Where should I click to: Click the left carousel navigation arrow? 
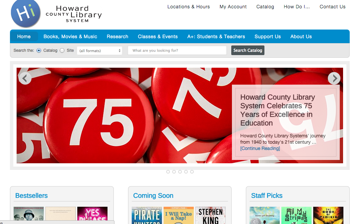[x=25, y=78]
